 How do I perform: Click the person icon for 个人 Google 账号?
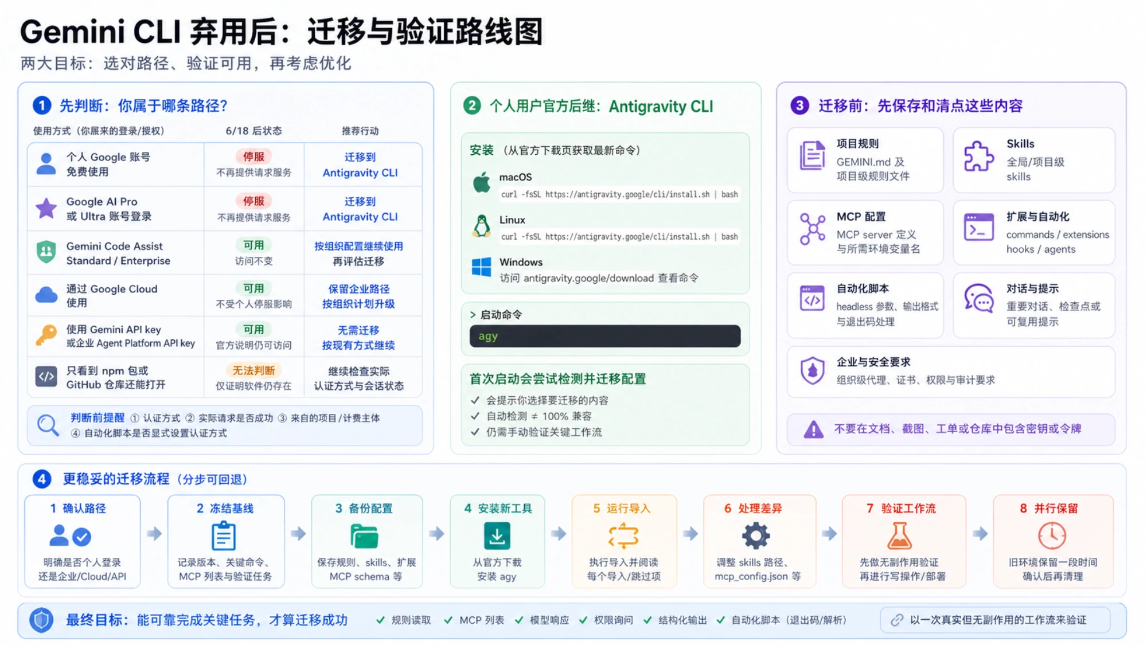point(46,164)
